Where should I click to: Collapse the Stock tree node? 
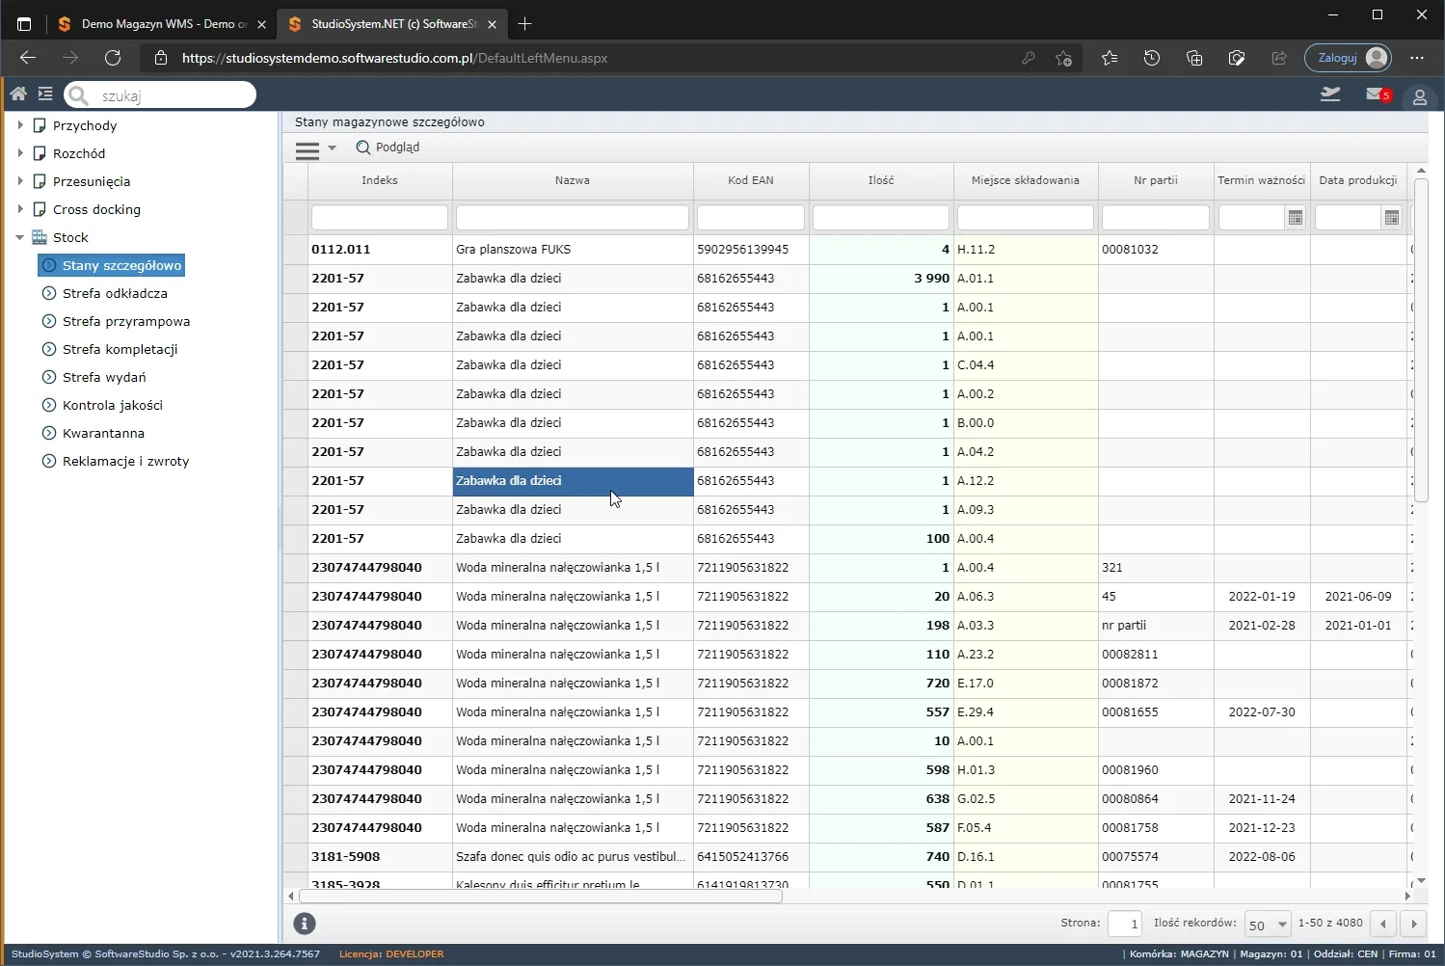(x=20, y=237)
